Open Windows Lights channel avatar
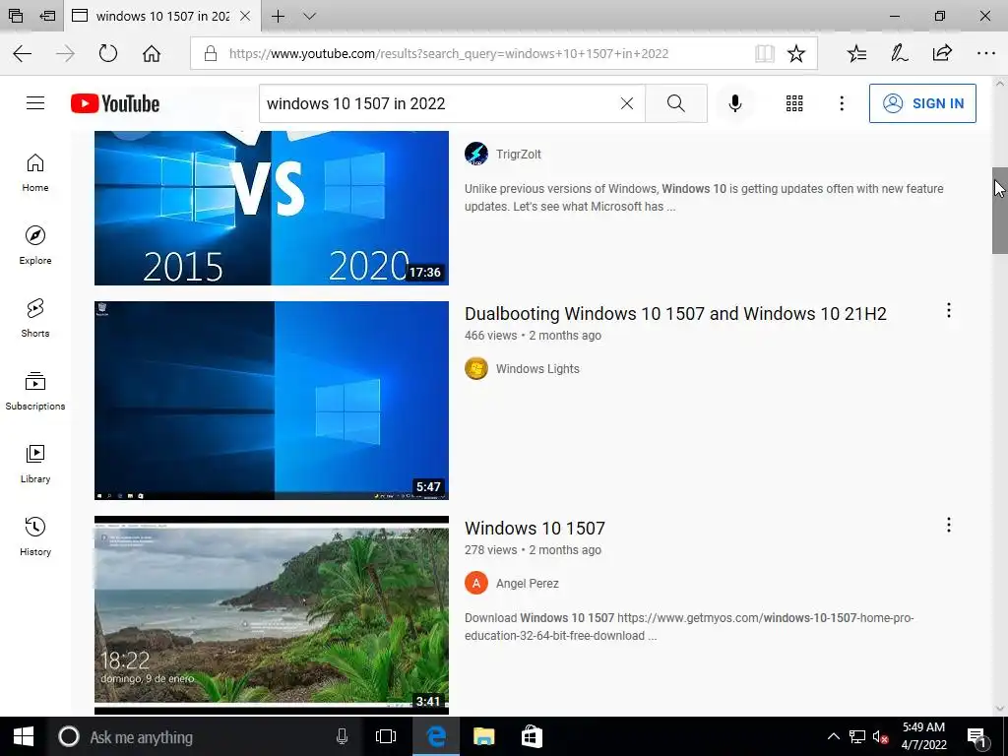 pyautogui.click(x=476, y=369)
